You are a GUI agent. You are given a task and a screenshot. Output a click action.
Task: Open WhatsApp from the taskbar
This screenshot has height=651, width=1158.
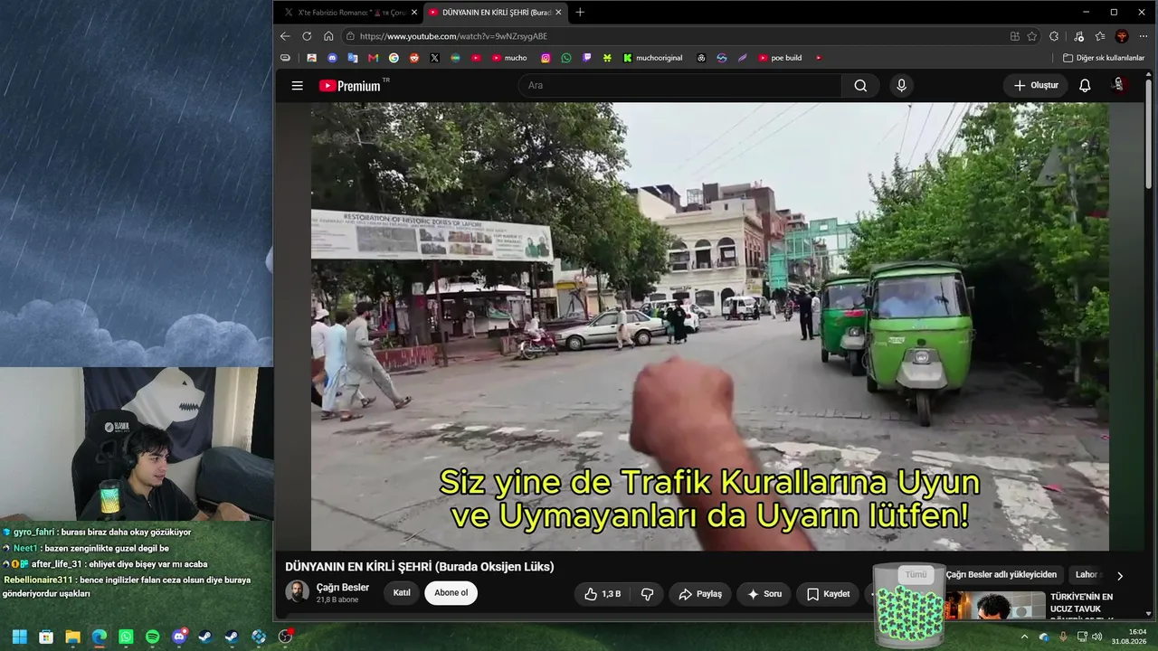126,637
